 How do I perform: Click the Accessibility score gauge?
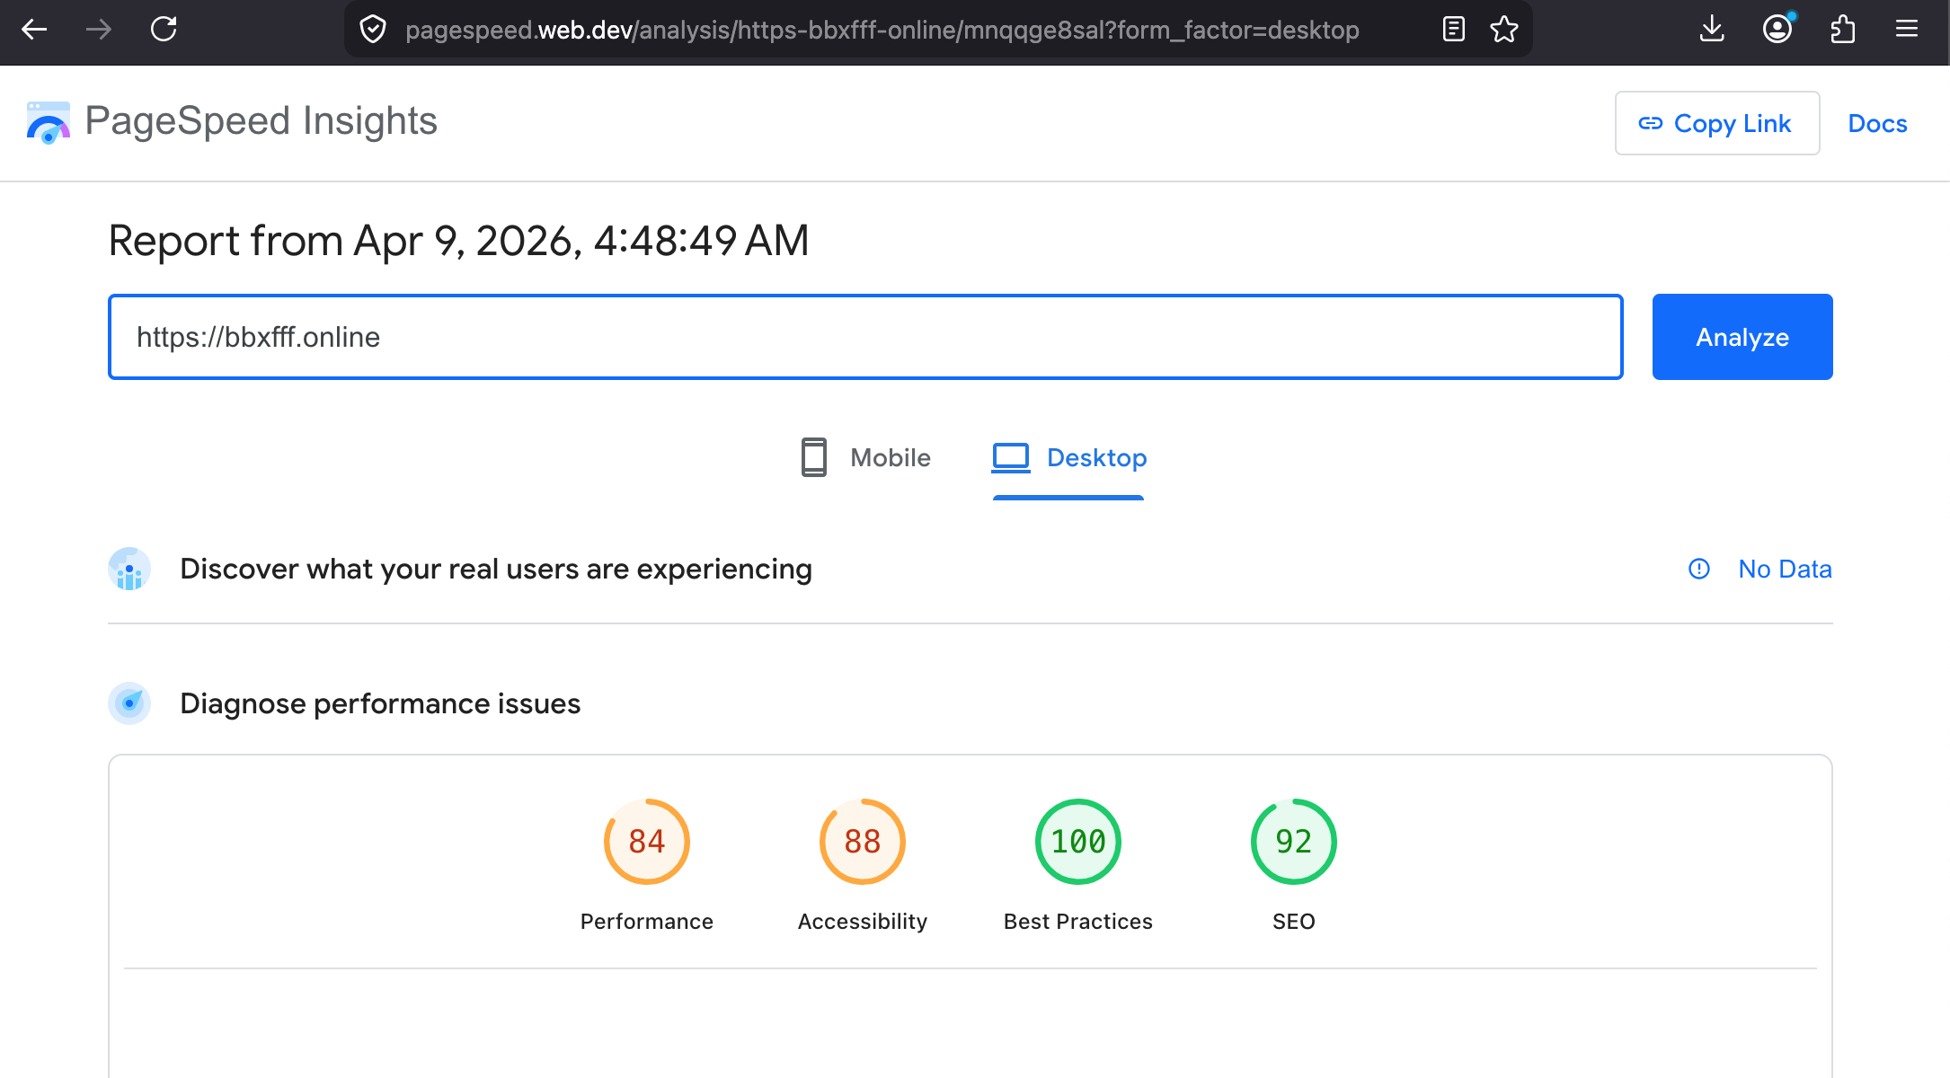click(862, 842)
